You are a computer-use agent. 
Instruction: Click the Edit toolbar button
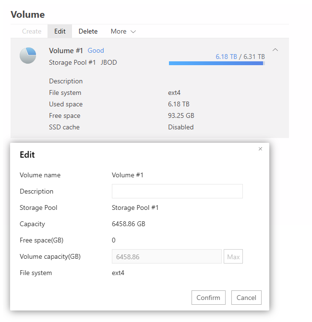click(x=60, y=31)
